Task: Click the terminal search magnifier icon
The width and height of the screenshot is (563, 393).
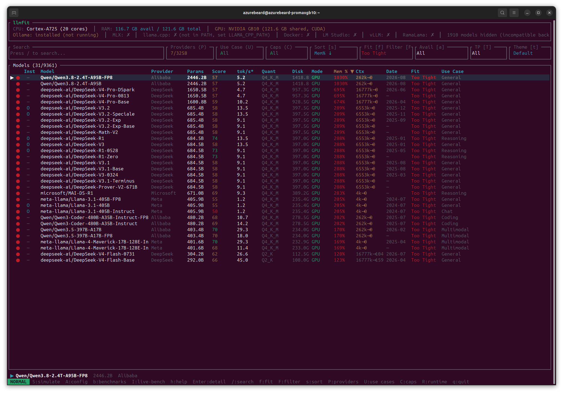Action: 502,13
